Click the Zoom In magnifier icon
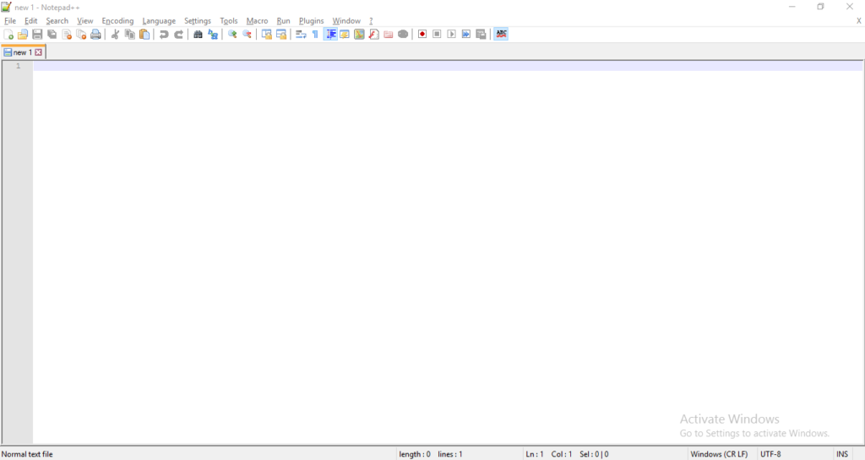 232,35
